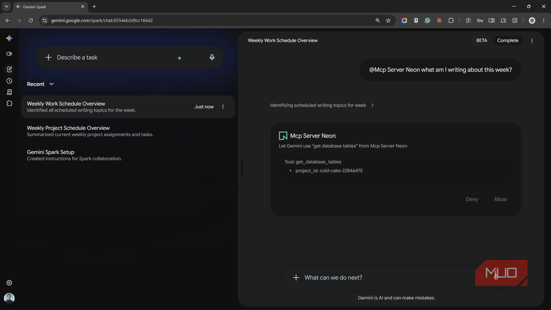Click the Tool: get_database_tables text
The image size is (551, 310).
(x=313, y=162)
